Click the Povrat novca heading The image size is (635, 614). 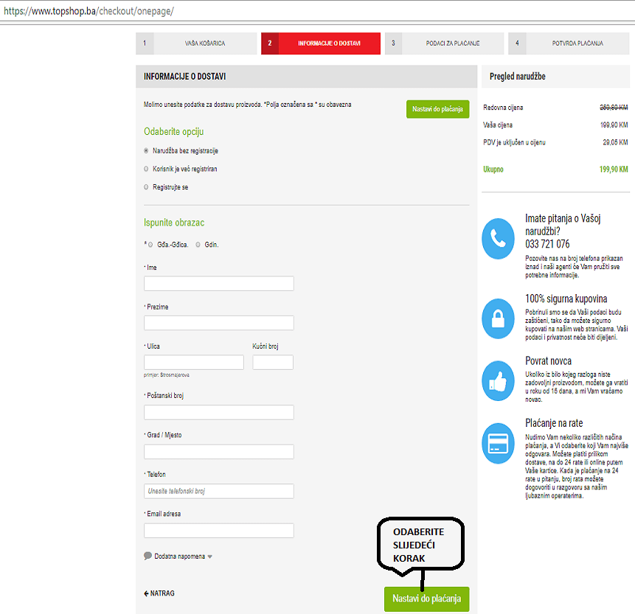point(548,360)
